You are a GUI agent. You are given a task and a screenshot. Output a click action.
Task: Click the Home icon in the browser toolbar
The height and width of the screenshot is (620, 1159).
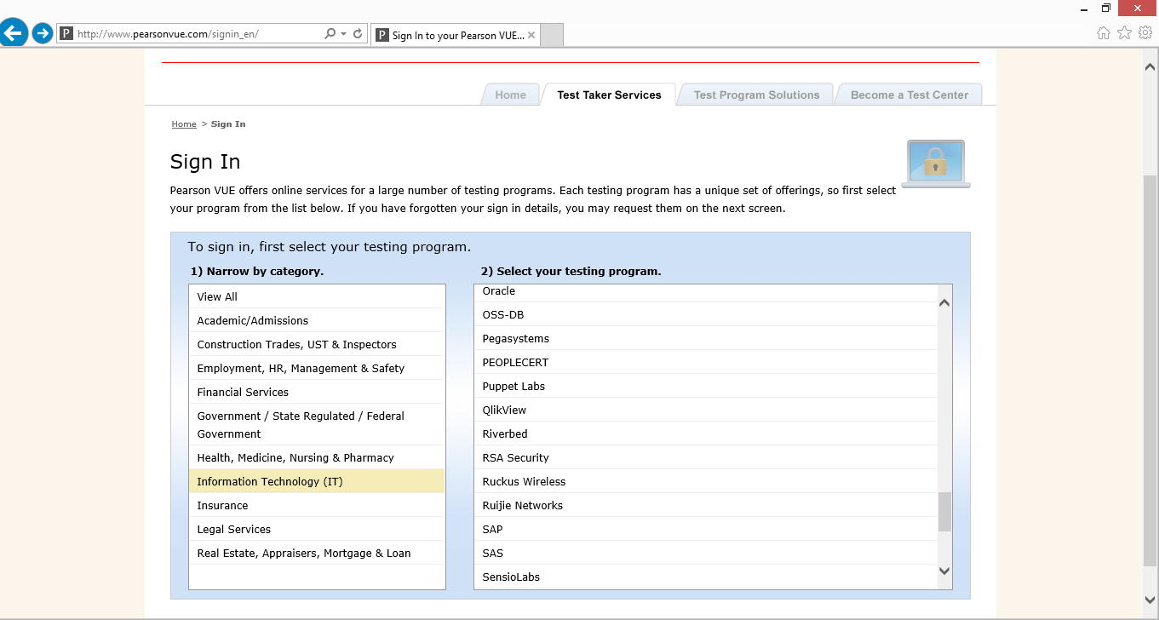tap(1104, 32)
